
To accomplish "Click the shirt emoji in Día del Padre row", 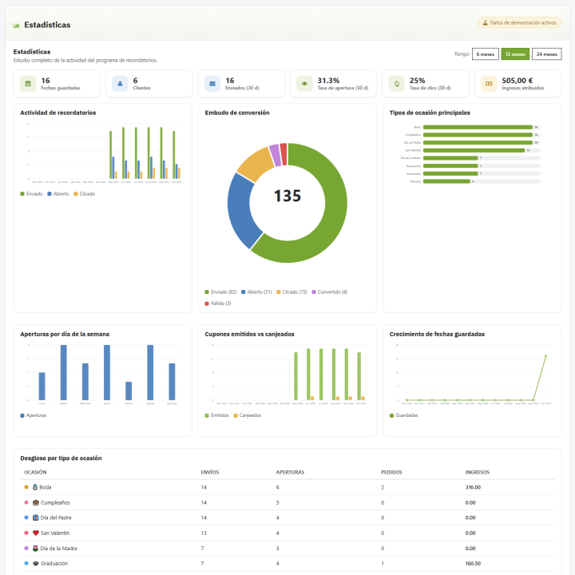I will 36,517.
